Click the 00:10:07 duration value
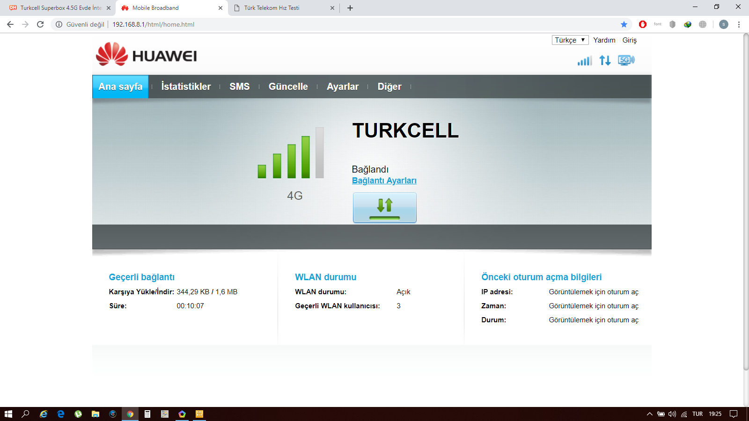749x421 pixels. (191, 306)
